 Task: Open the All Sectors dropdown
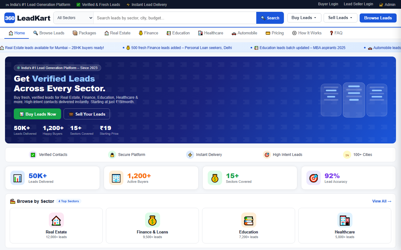pos(74,18)
